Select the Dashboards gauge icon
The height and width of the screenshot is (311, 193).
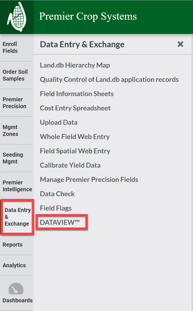[x=16, y=289]
